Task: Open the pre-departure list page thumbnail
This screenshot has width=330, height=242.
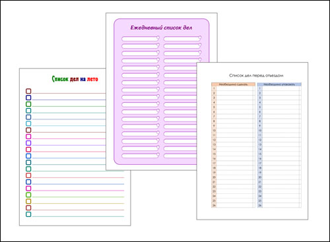Action: click(252, 141)
